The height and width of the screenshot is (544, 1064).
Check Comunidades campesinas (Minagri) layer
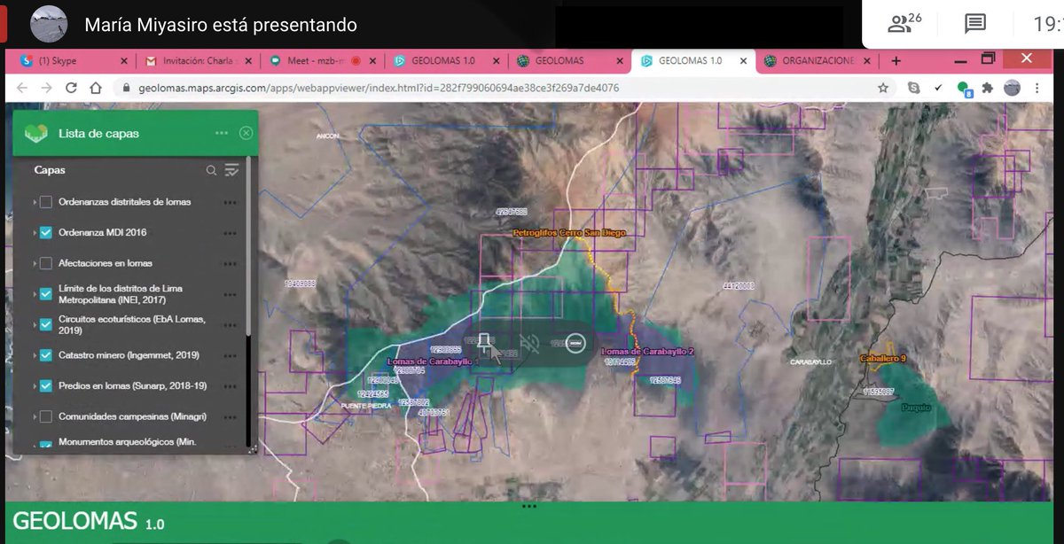pos(46,416)
